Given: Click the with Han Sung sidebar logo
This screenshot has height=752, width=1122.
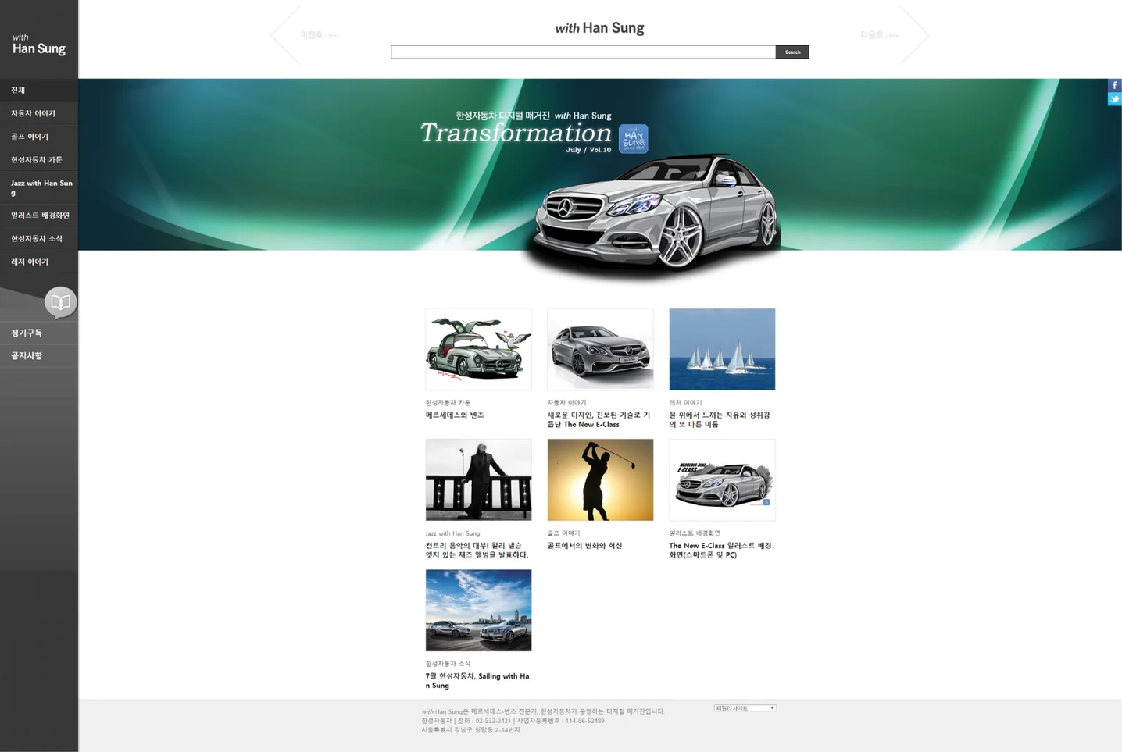Looking at the screenshot, I should (38, 44).
